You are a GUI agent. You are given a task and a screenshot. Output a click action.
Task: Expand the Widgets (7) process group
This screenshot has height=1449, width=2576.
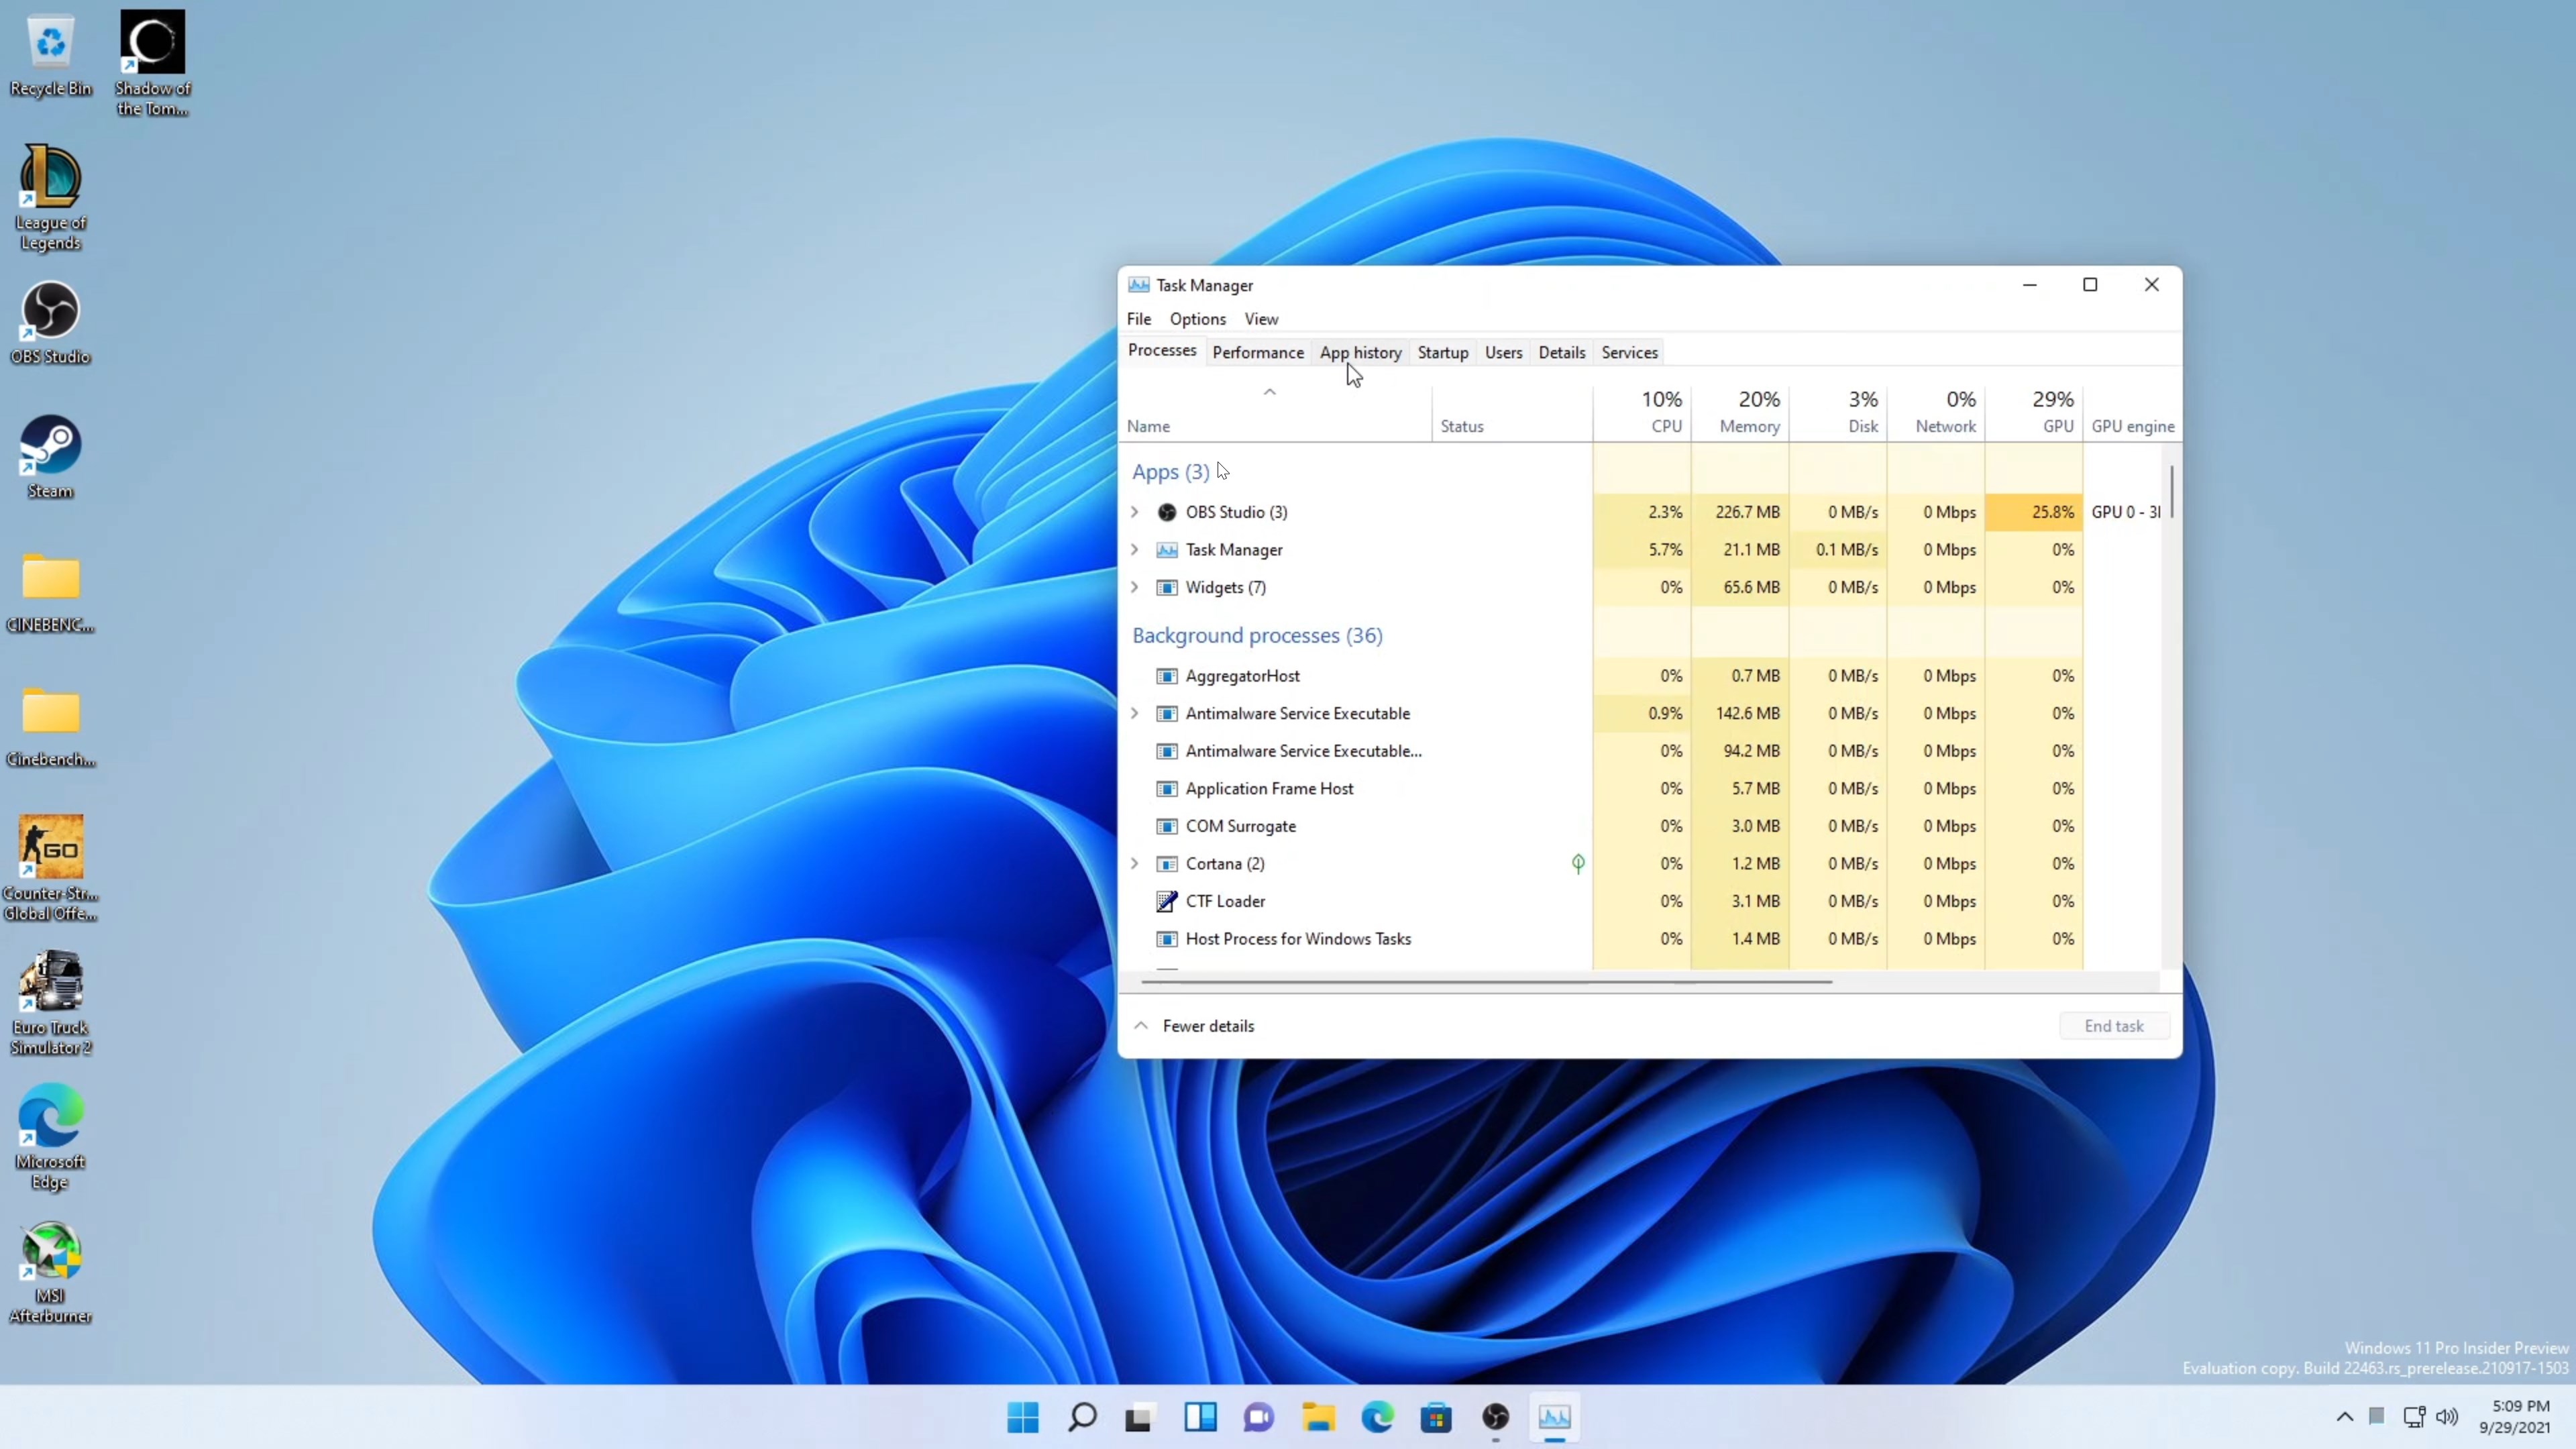(x=1135, y=587)
